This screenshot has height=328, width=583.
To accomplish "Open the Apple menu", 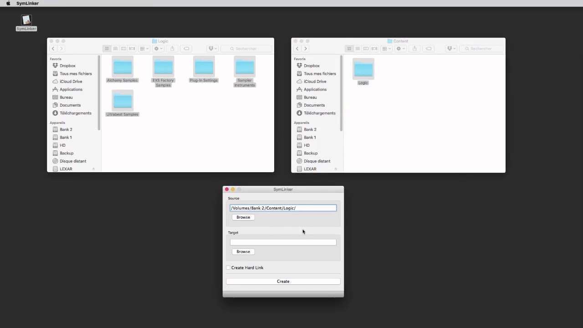I will click(x=8, y=3).
